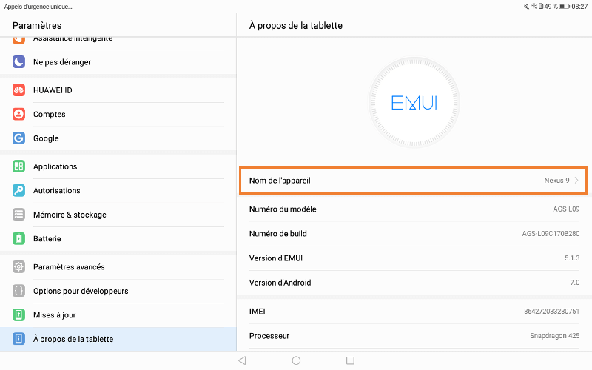Tap the Appels d'urgence unique status text
The height and width of the screenshot is (370, 592).
38,7
